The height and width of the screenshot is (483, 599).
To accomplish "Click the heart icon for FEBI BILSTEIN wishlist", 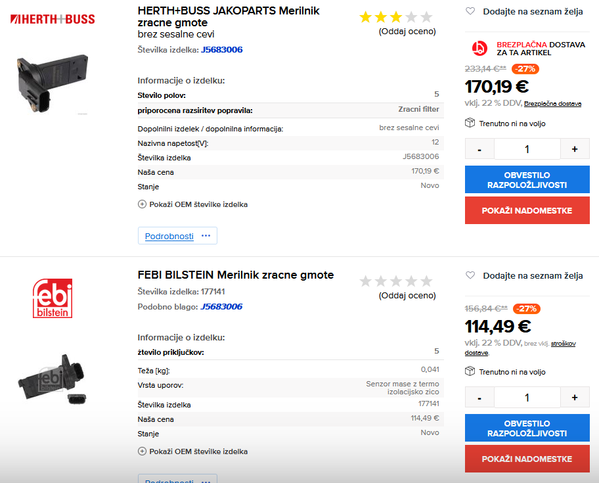I will 470,275.
